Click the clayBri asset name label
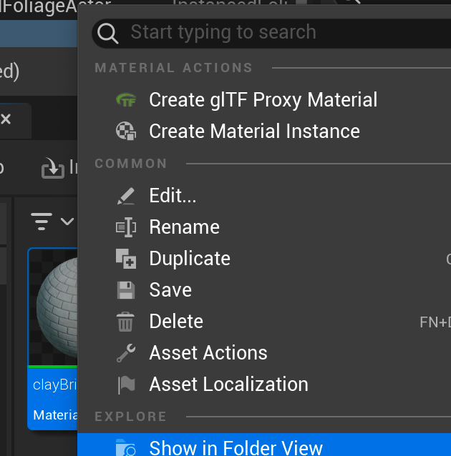The image size is (451, 456). pyautogui.click(x=54, y=385)
